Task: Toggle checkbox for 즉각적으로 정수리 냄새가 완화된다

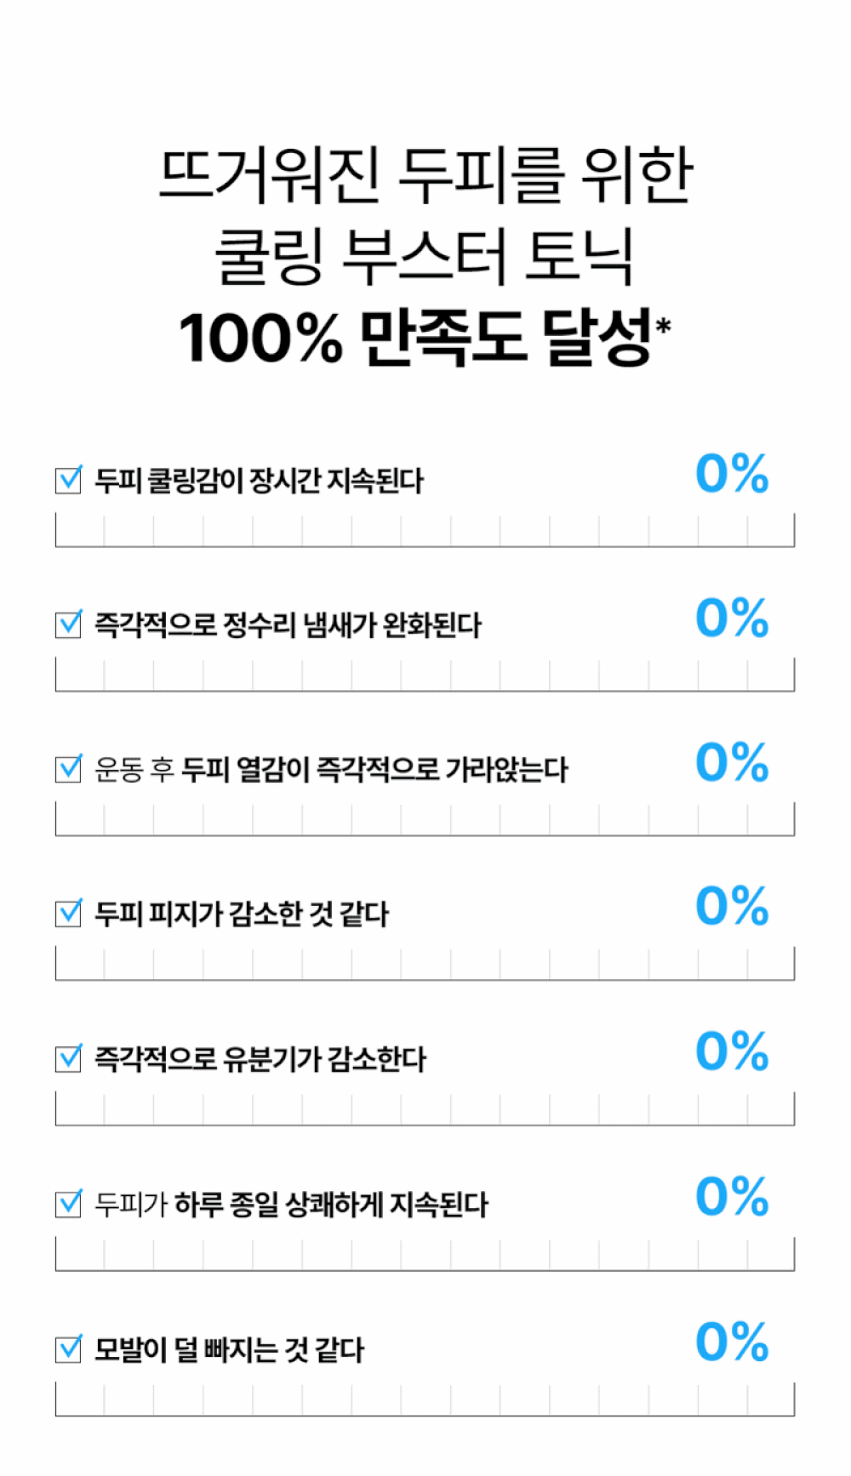Action: tap(68, 624)
